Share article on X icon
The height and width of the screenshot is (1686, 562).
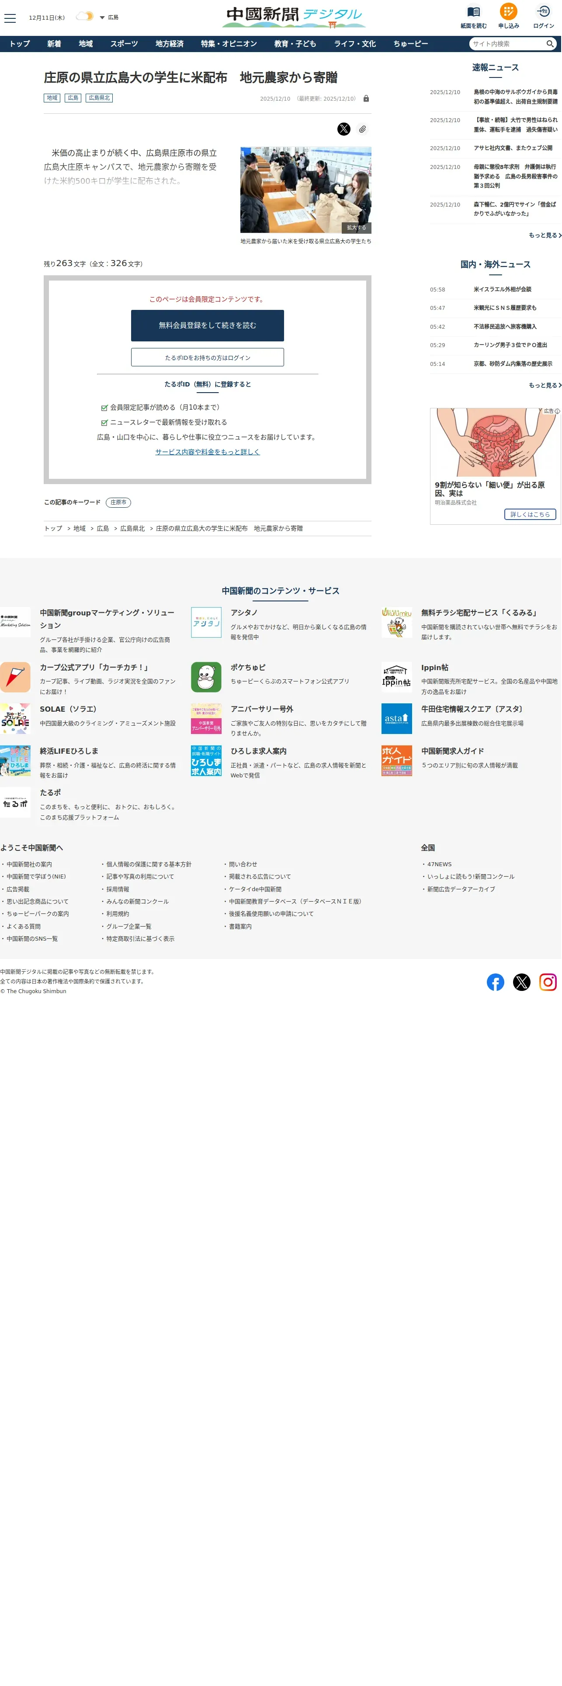coord(344,129)
